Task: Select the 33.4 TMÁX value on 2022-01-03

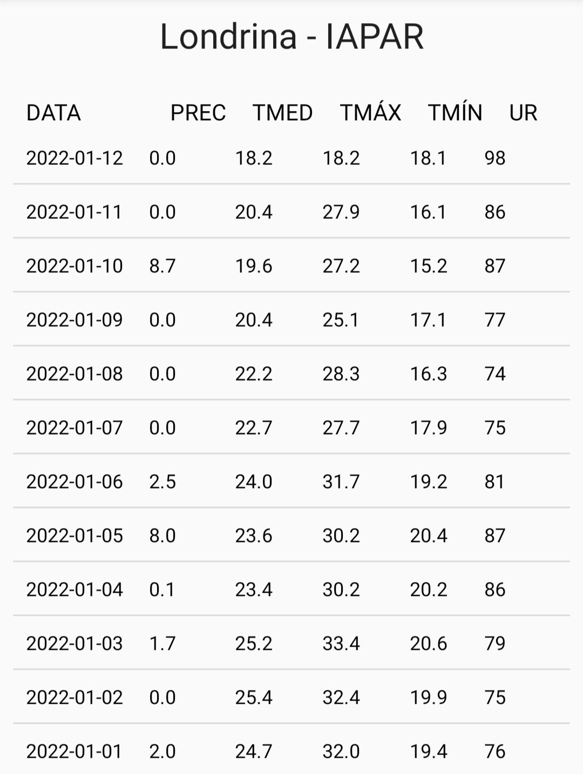Action: 341,643
